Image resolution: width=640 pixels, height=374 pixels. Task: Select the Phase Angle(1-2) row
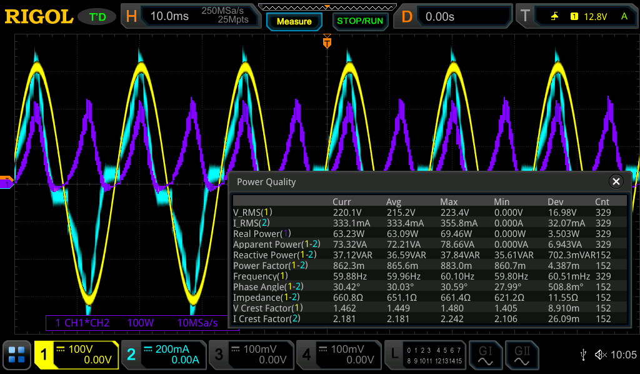tap(430, 286)
